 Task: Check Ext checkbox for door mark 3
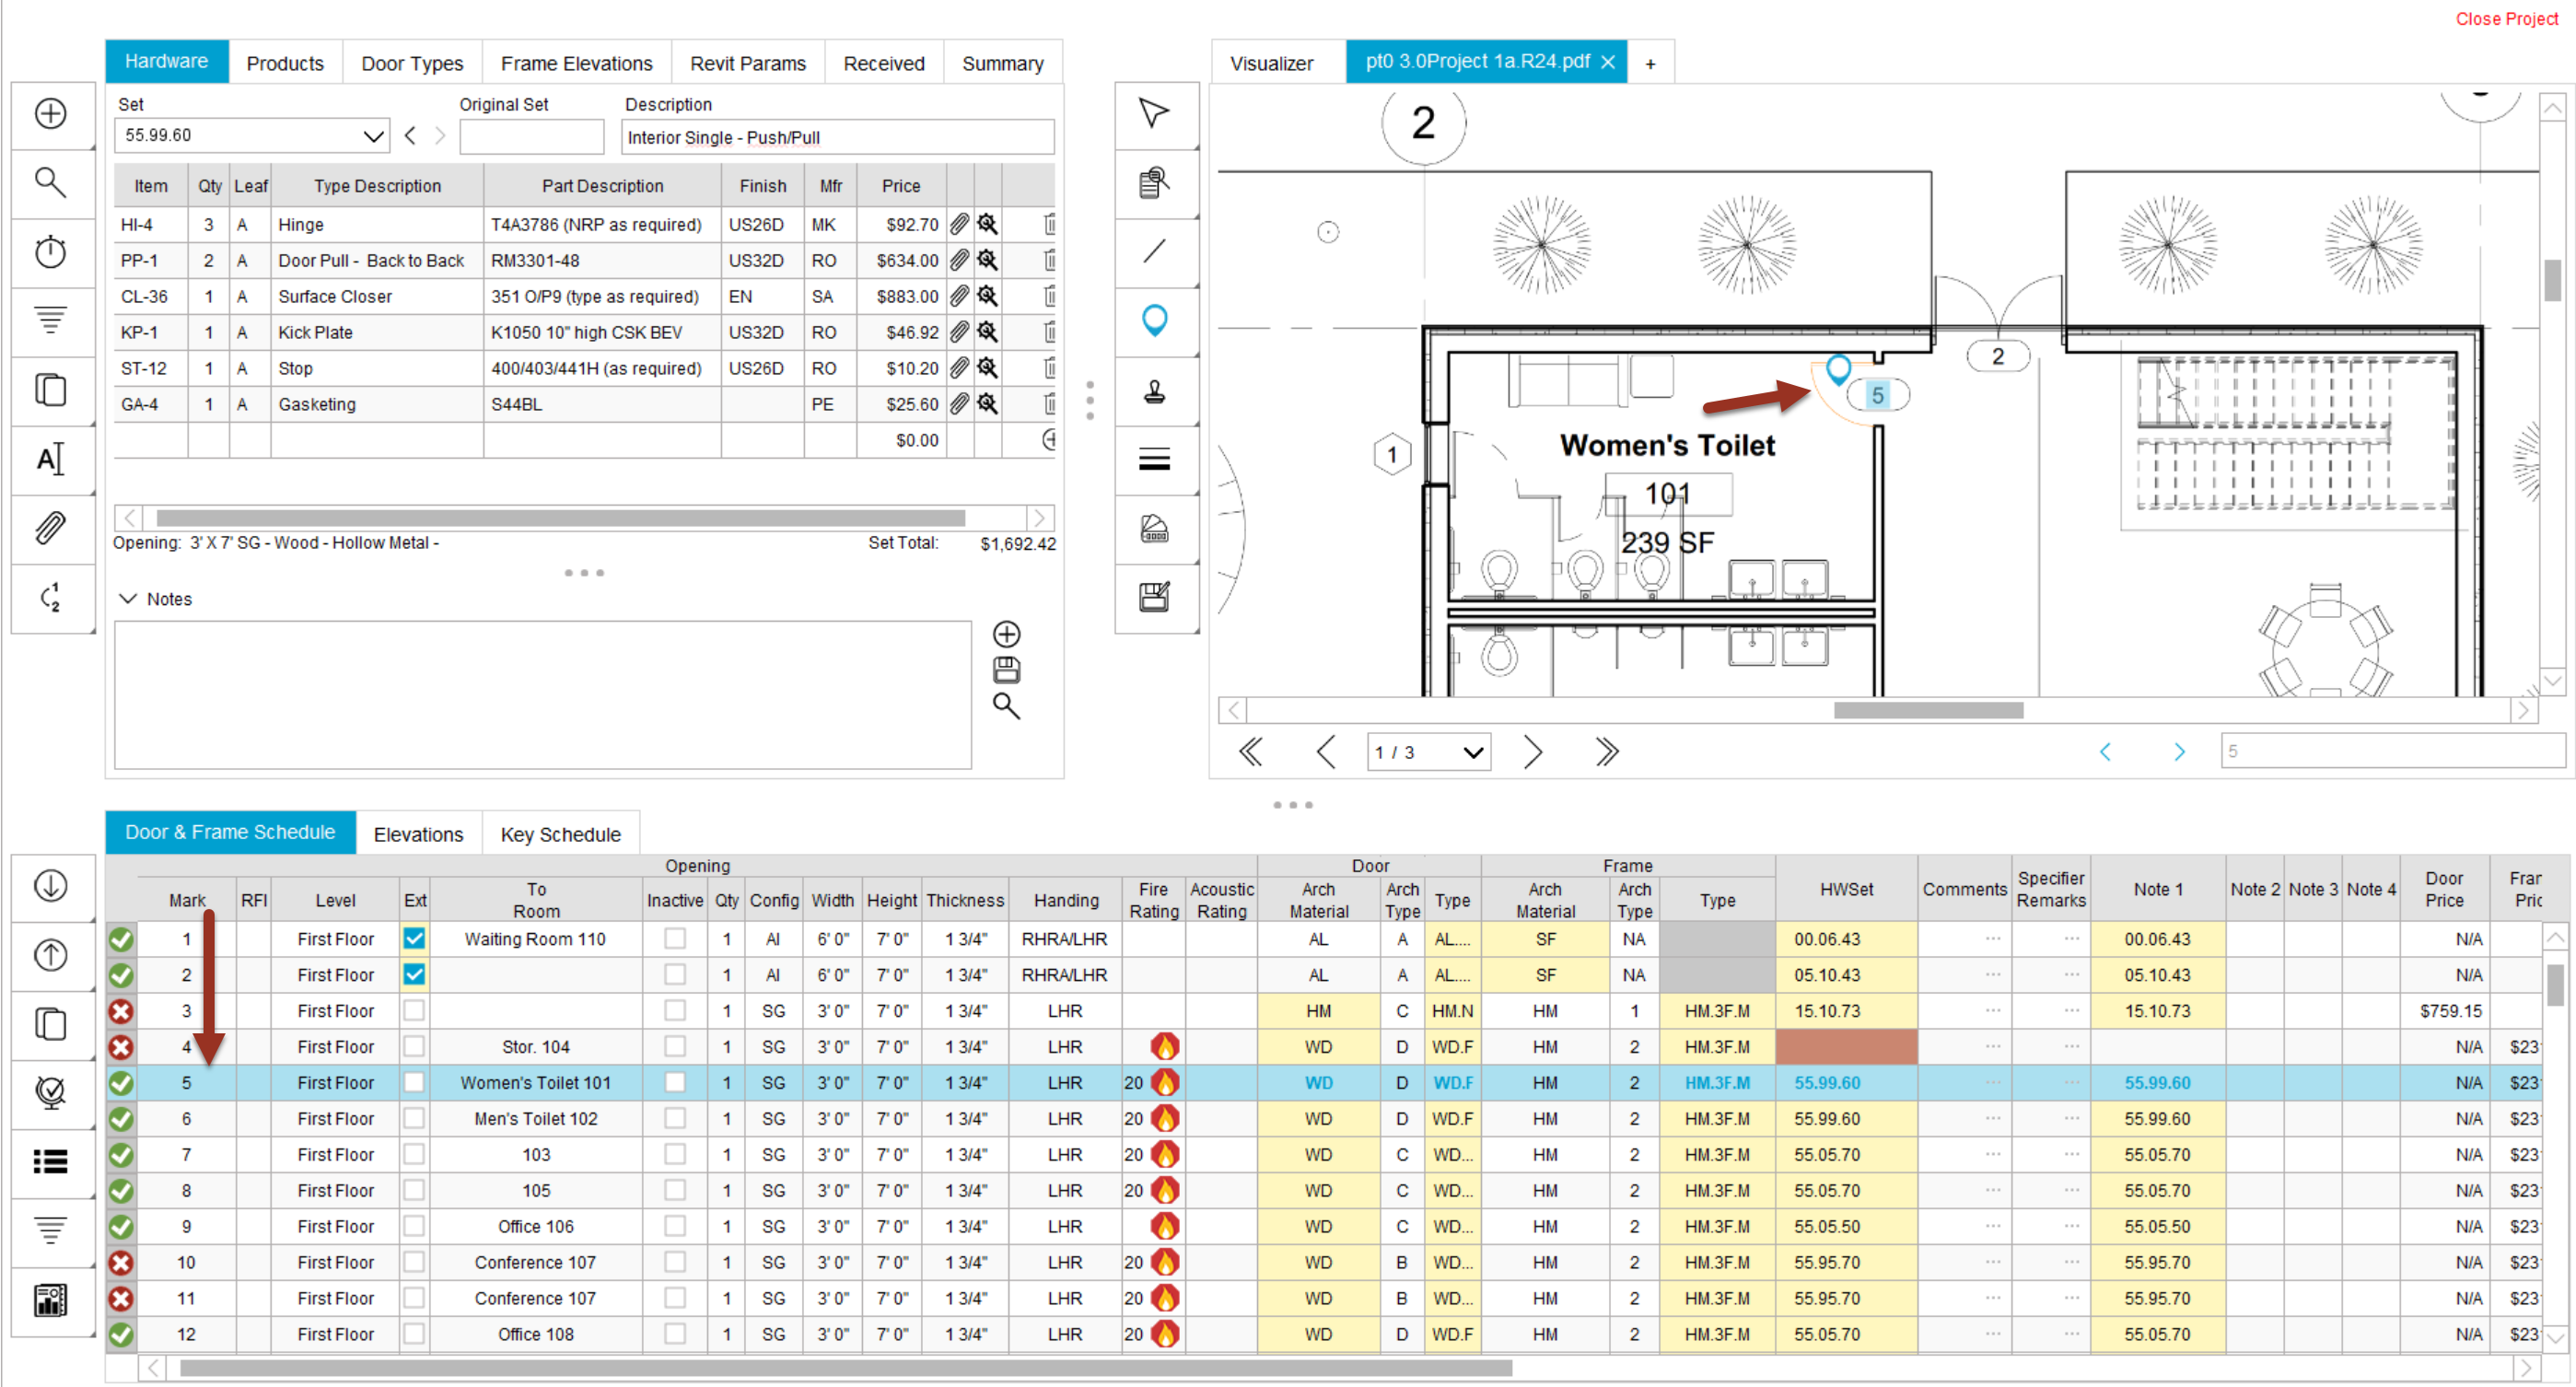(x=414, y=1010)
